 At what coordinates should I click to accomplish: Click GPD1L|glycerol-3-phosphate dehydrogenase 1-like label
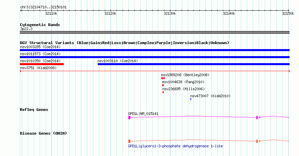[175, 146]
